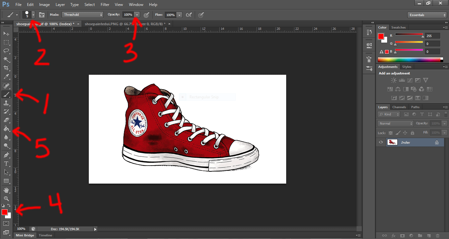
Task: Switch to the Swatches tab
Action: (398, 28)
